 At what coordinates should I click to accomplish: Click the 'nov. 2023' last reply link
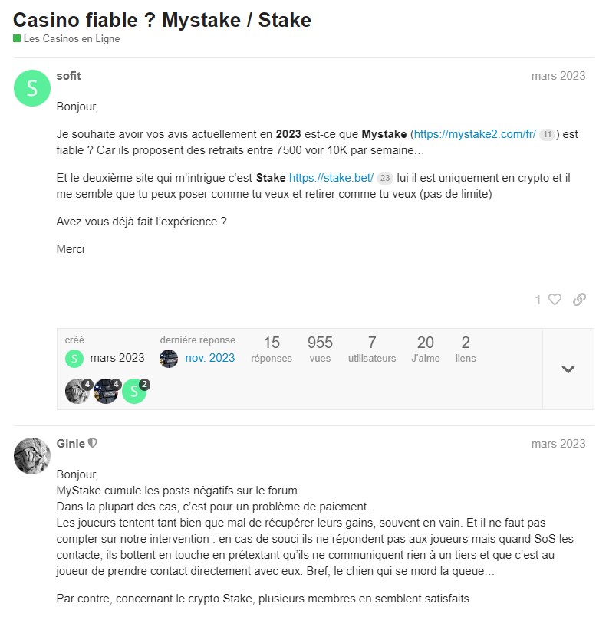pos(209,358)
